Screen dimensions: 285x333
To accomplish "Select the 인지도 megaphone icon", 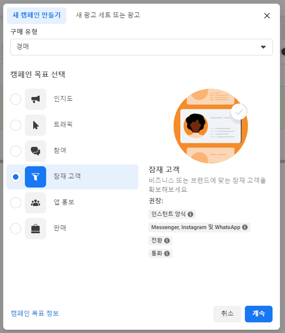I will tap(36, 99).
